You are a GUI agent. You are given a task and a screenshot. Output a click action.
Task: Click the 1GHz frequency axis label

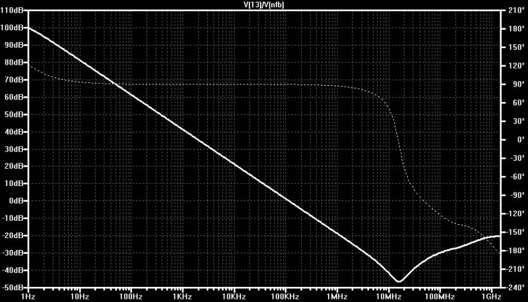(491, 297)
